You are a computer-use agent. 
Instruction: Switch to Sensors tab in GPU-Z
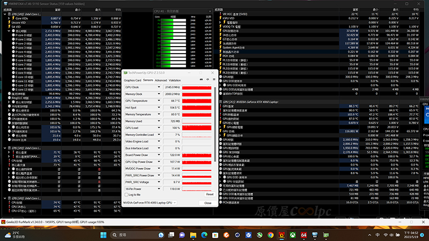click(x=148, y=80)
